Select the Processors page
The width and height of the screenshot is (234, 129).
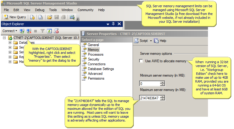click(95, 54)
